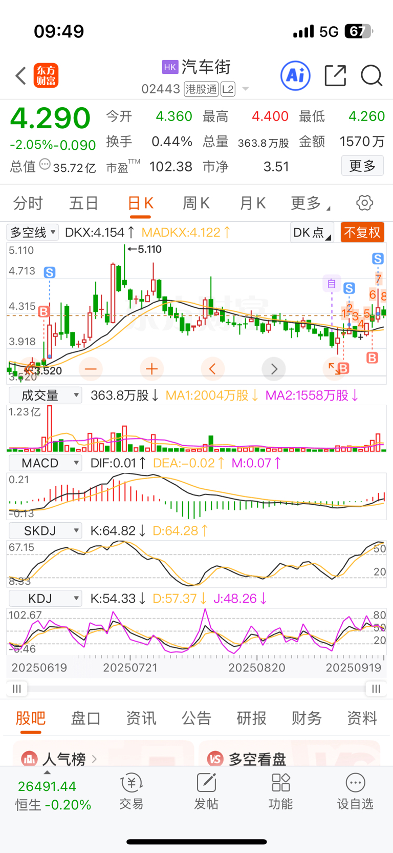Image resolution: width=393 pixels, height=853 pixels.
Task: Open the Ai assistant icon
Action: coord(296,76)
